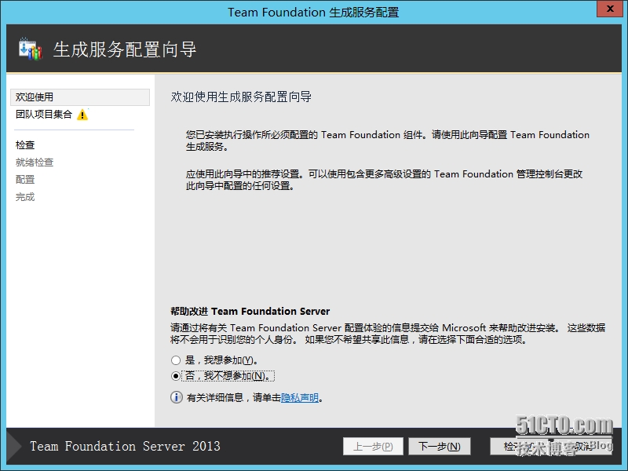Open the 隐私声明 privacy statement link
This screenshot has height=471, width=628.
[300, 397]
